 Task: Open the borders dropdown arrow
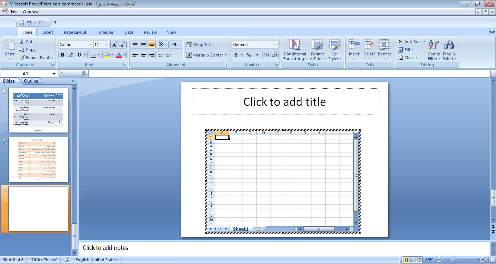click(99, 55)
